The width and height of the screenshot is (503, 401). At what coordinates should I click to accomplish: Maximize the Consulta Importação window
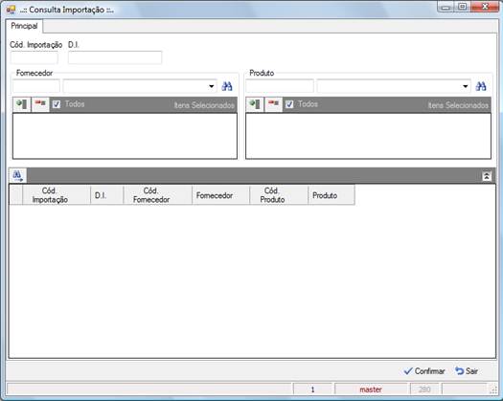[462, 7]
